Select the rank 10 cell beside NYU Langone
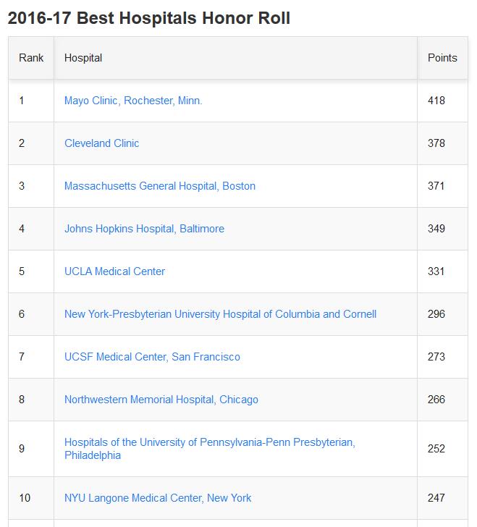Viewport: 477px width, 527px height. (25, 498)
